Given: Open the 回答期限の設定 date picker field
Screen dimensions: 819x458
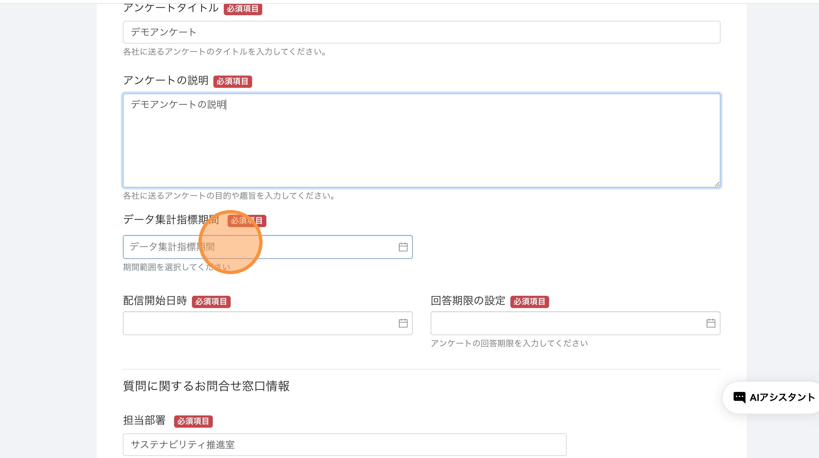Looking at the screenshot, I should (x=566, y=323).
